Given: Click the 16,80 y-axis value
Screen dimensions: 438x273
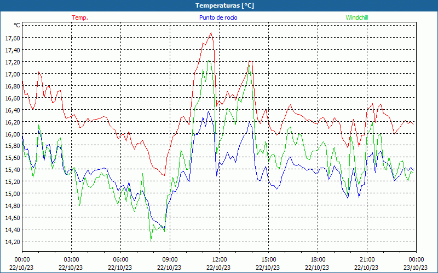Looking at the screenshot, I should click(x=13, y=86).
